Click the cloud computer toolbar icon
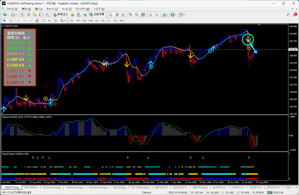 coord(79,15)
